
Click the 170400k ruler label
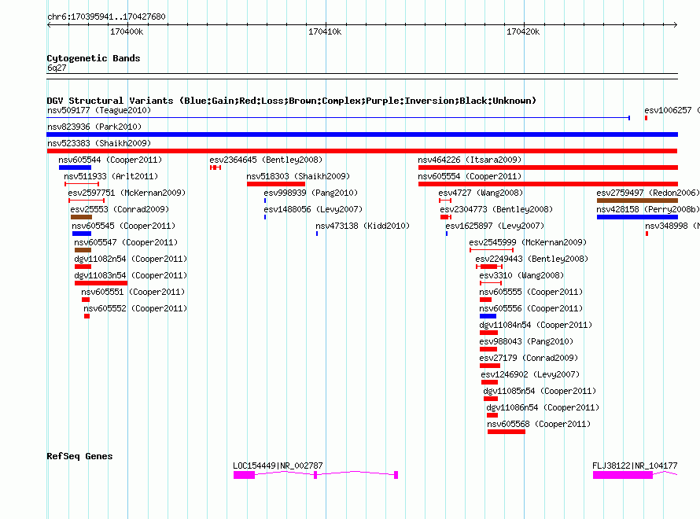pos(127,31)
